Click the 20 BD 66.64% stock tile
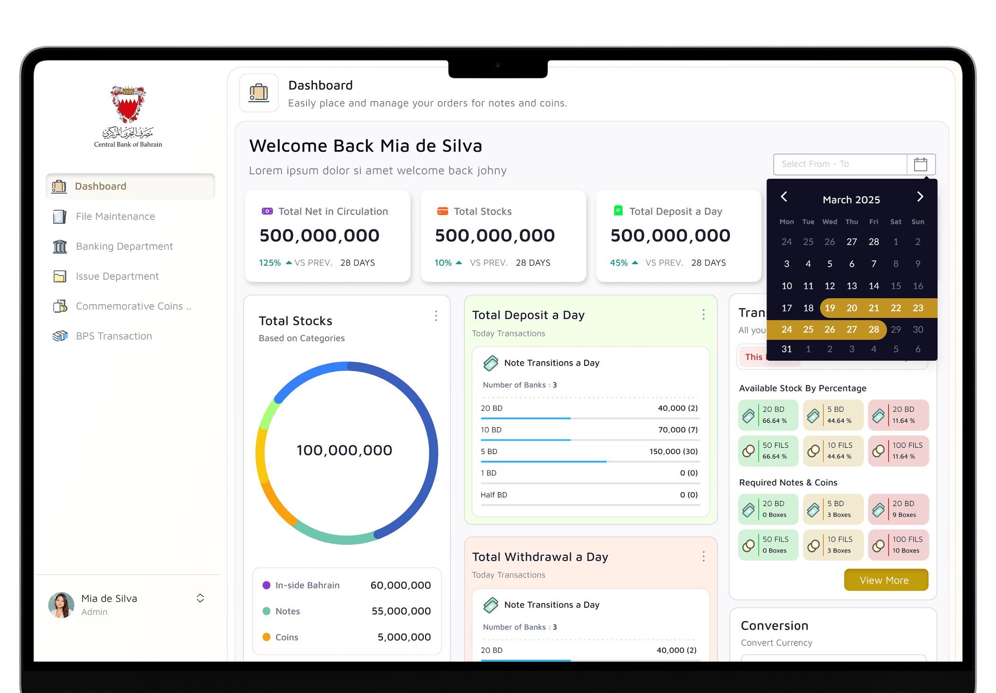Viewport: 996px width, 693px height. coord(768,415)
